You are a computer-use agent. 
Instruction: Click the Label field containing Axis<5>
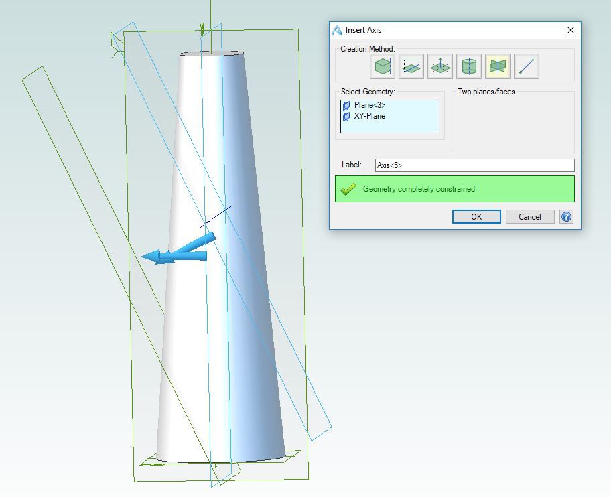click(x=474, y=165)
